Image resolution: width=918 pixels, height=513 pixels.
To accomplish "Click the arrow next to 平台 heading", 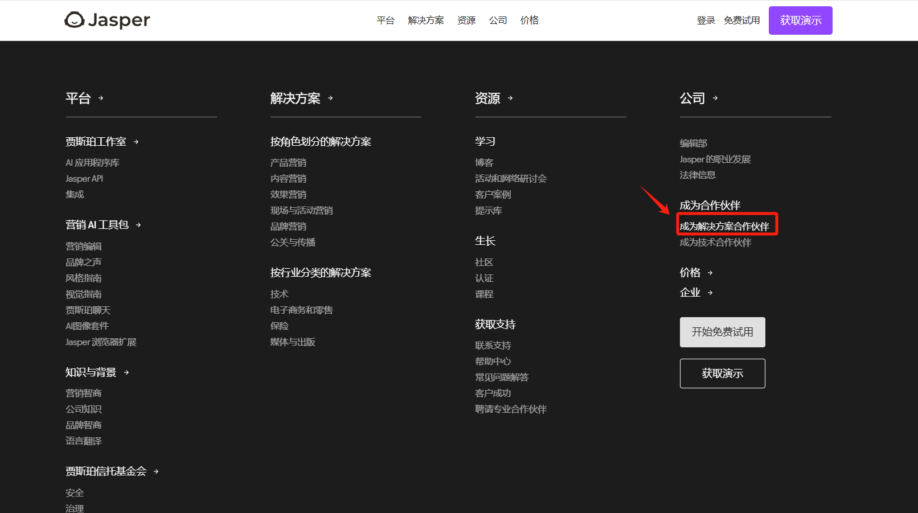I will click(x=101, y=99).
